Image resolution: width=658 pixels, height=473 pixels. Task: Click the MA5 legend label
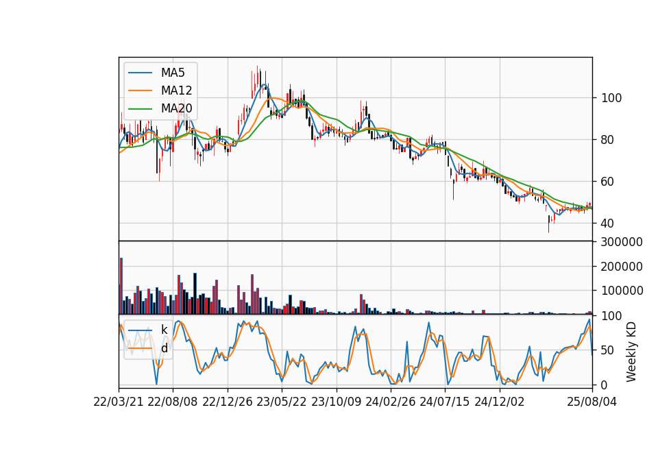tap(173, 73)
